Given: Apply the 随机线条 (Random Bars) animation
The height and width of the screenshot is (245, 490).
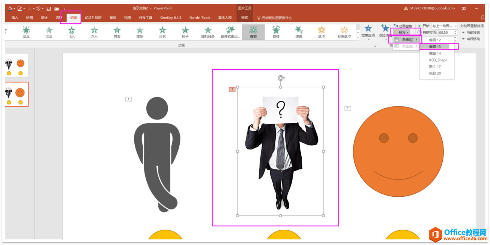Looking at the screenshot, I should tap(208, 32).
